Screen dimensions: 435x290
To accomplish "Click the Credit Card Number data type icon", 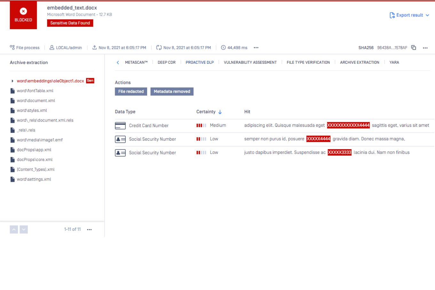I will [120, 125].
